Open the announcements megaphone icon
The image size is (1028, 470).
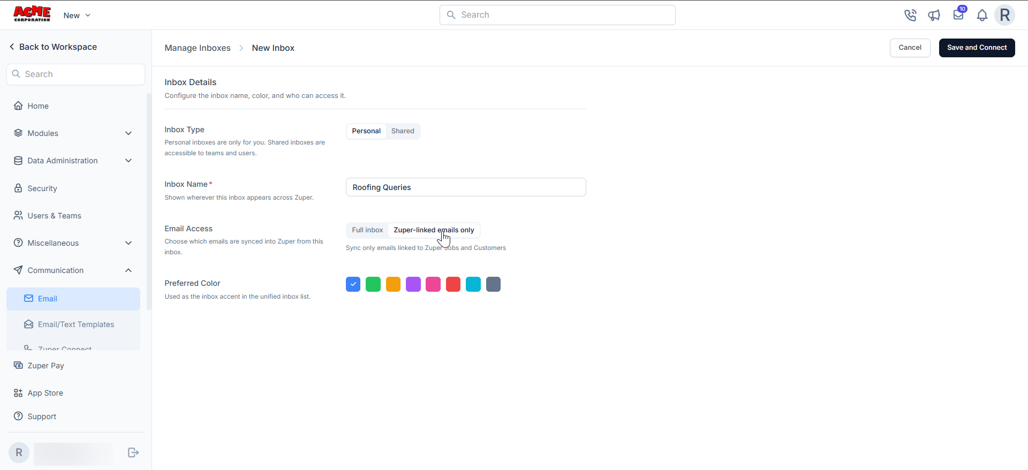(x=934, y=15)
